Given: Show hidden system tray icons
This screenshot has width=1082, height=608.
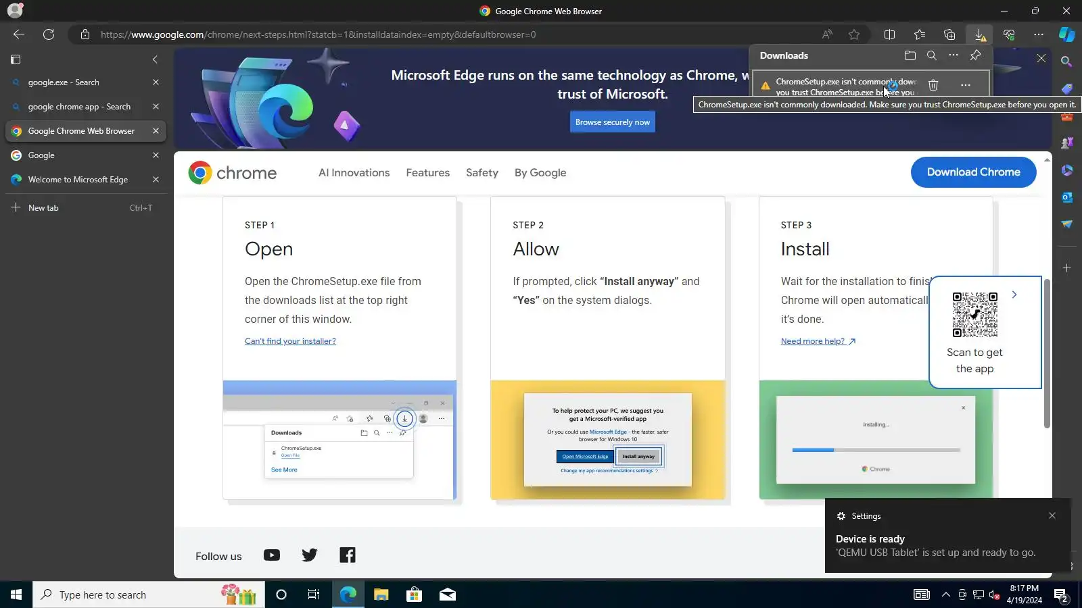Looking at the screenshot, I should tap(946, 594).
